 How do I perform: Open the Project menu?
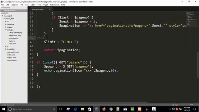click(45, 5)
